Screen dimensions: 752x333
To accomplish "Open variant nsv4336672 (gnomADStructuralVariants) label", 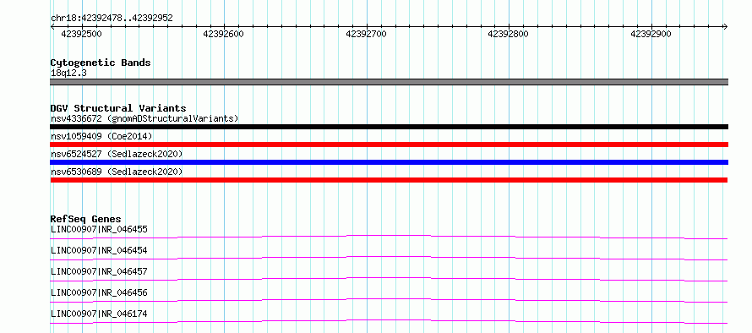I will pos(144,118).
